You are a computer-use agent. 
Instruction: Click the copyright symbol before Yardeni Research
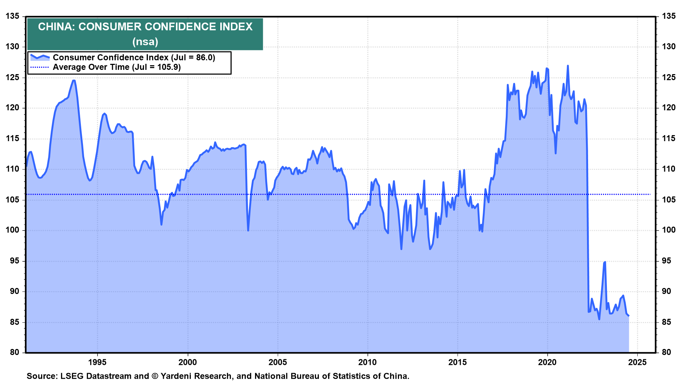155,376
